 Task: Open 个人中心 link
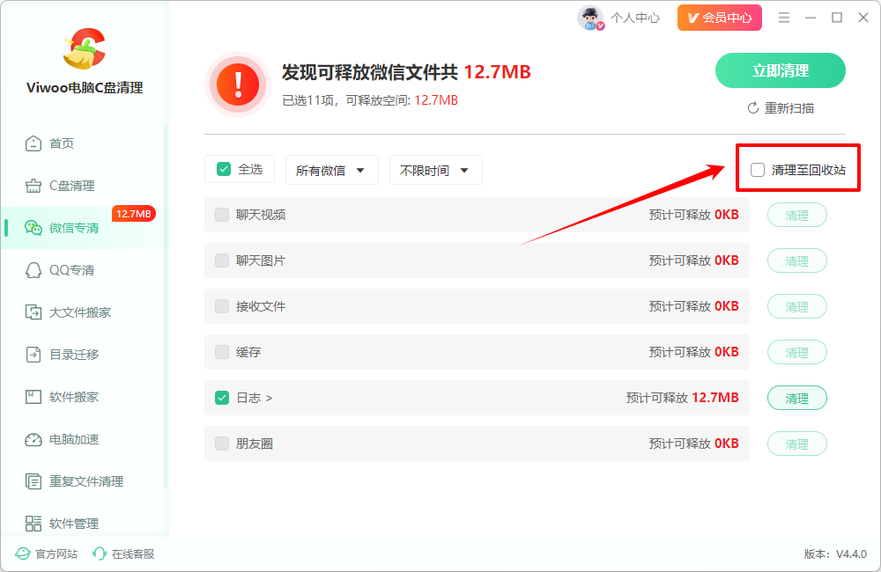pos(635,18)
